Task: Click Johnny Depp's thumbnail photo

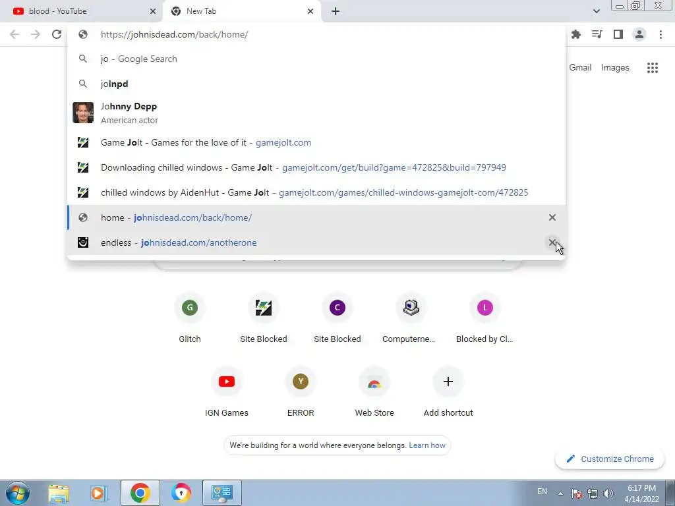Action: tap(83, 113)
